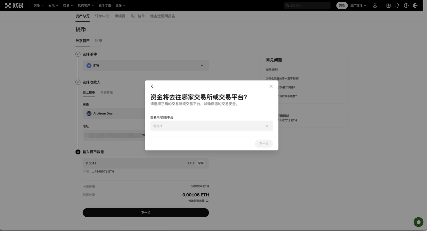This screenshot has height=231, width=427.
Task: Click the help question mark icon
Action: (406, 5)
